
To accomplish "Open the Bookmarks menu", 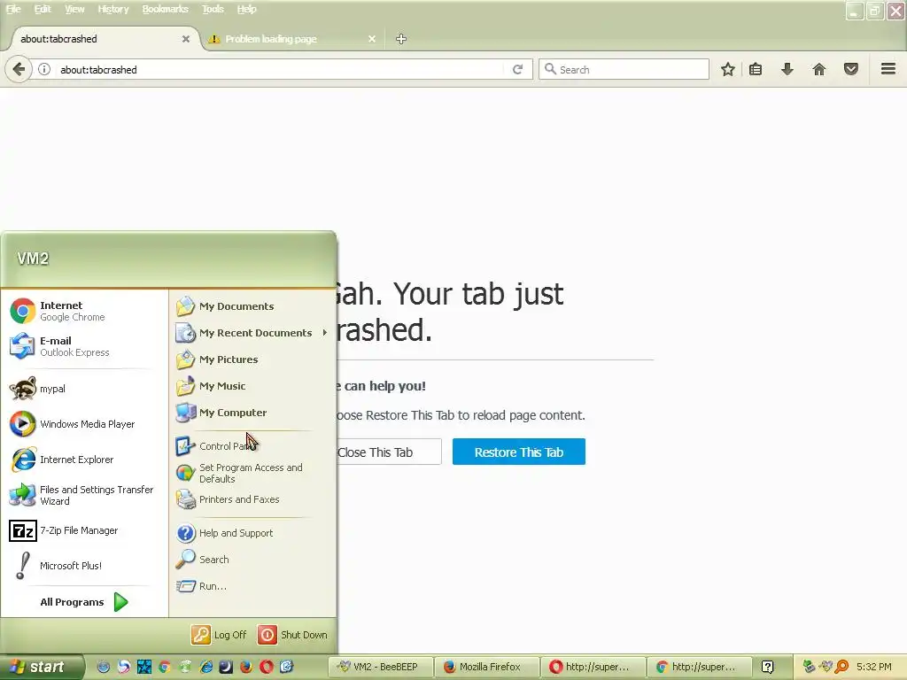I will click(165, 9).
